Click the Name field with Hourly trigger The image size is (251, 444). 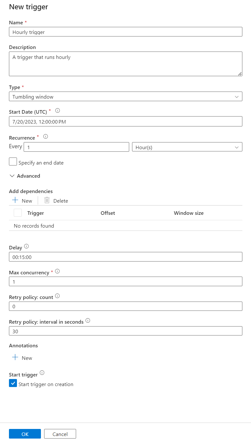click(x=125, y=32)
